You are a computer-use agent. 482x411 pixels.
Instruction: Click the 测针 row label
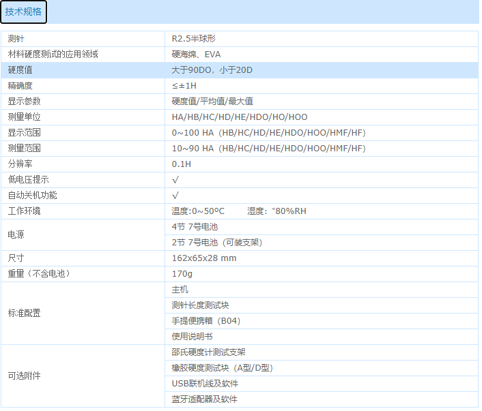pyautogui.click(x=16, y=39)
